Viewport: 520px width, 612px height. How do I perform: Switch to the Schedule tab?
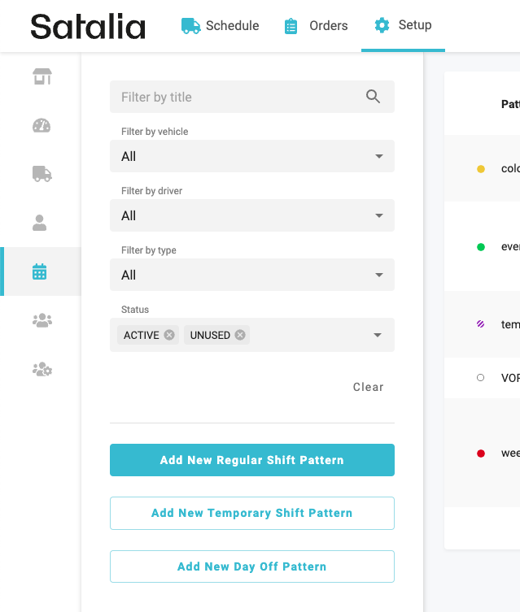(x=220, y=26)
